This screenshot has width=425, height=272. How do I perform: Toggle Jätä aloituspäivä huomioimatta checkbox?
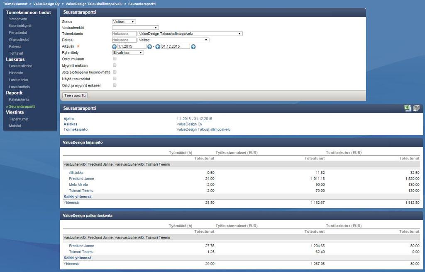115,72
